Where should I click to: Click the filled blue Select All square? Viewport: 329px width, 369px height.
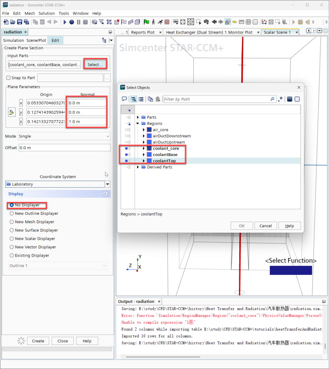pos(290,99)
